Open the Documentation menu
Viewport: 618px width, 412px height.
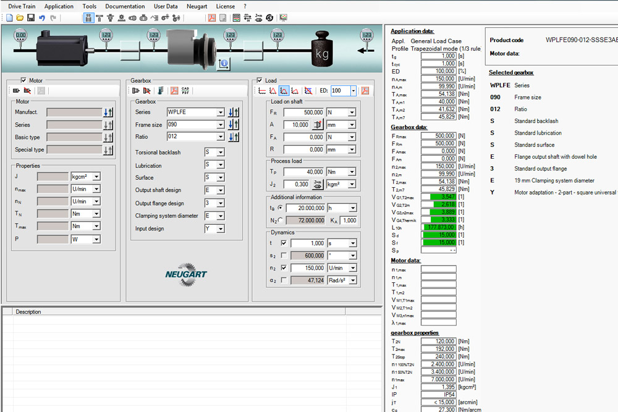coord(125,6)
